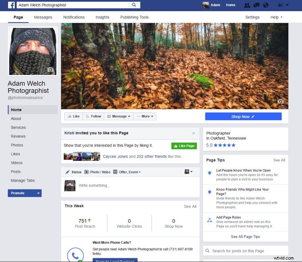Click the camera icon on profile picture
Screen dimensions: 302x262
click(50, 70)
